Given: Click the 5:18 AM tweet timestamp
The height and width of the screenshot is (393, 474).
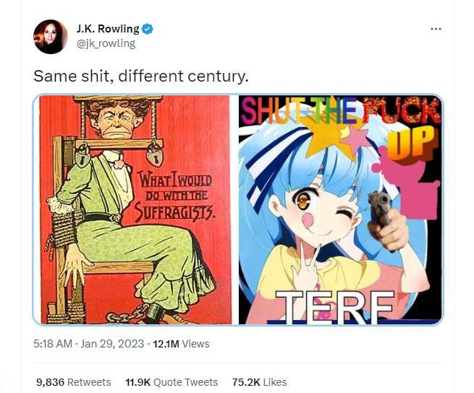Looking at the screenshot, I should point(53,344).
